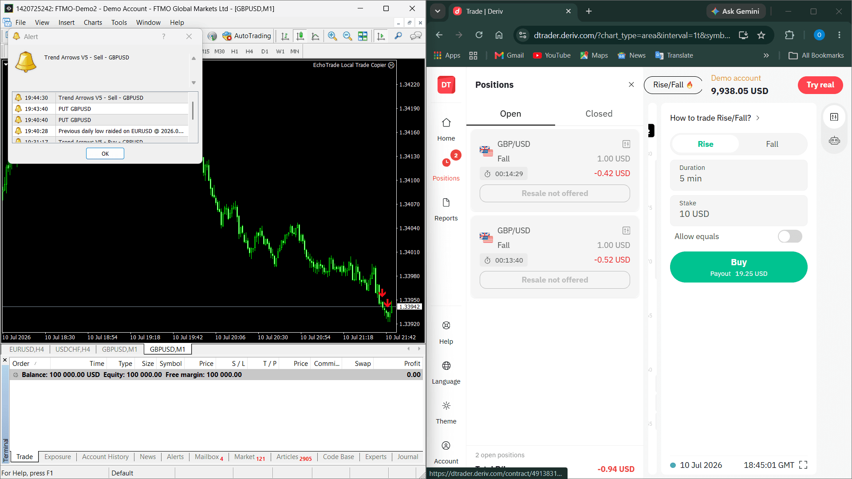Tile chart windows using the grid icon
Viewport: 852px width, 479px height.
tap(363, 36)
